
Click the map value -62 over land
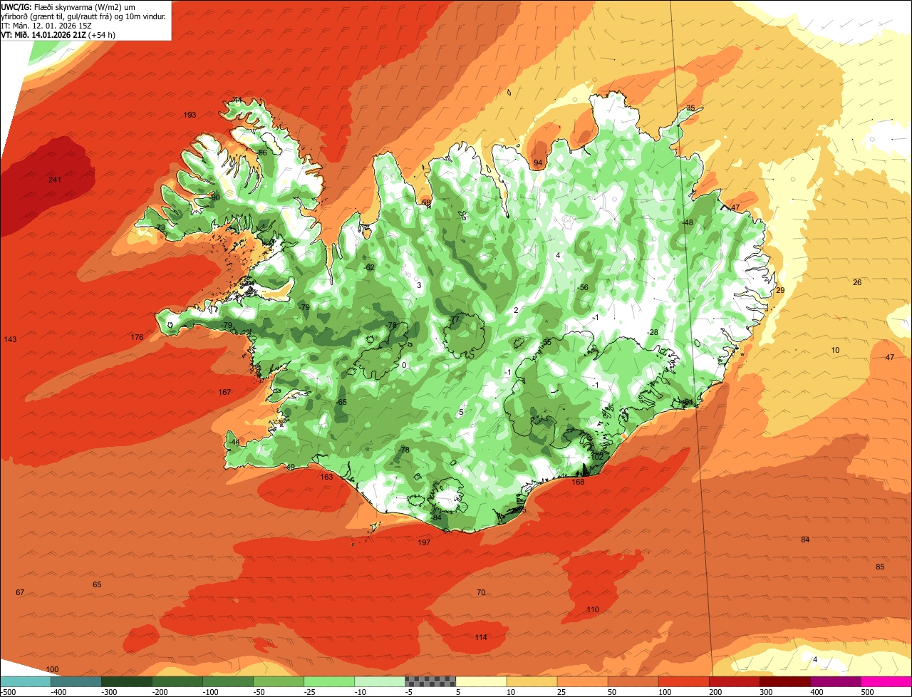(369, 268)
